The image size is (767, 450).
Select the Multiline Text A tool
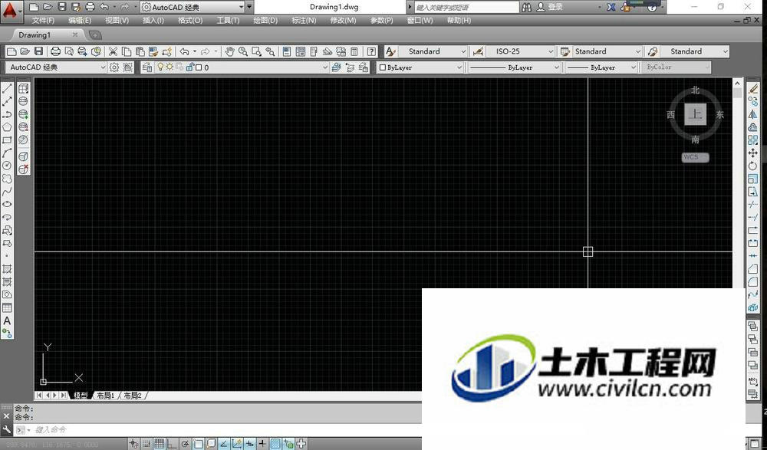(x=7, y=321)
